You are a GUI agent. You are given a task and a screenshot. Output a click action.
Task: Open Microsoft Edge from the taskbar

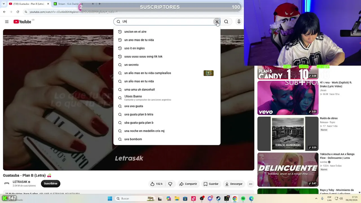click(x=251, y=198)
